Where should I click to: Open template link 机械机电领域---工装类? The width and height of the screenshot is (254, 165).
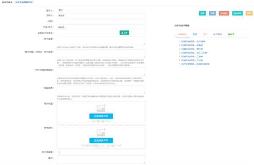(192, 57)
